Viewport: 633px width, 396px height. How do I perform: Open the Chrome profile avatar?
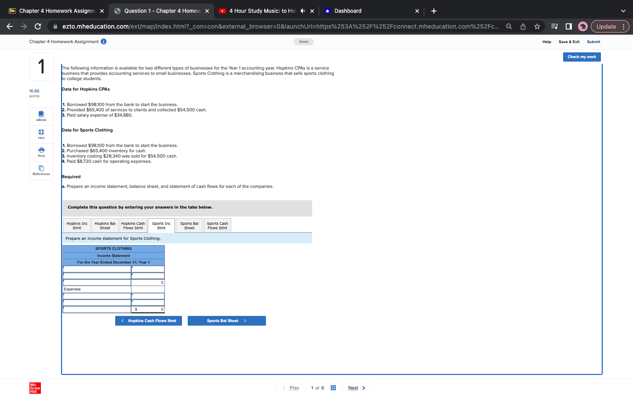pyautogui.click(x=583, y=26)
